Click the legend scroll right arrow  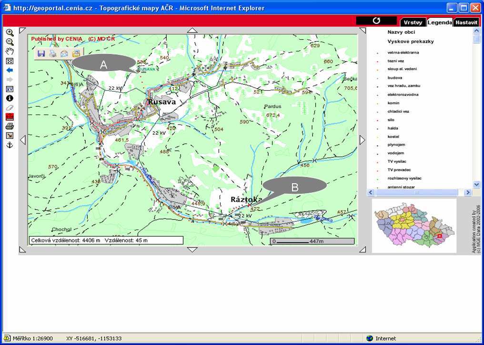pyautogui.click(x=468, y=192)
